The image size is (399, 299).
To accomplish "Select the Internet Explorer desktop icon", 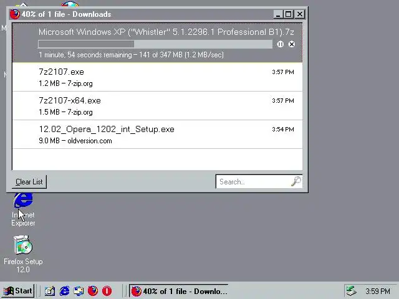I will 23,210.
